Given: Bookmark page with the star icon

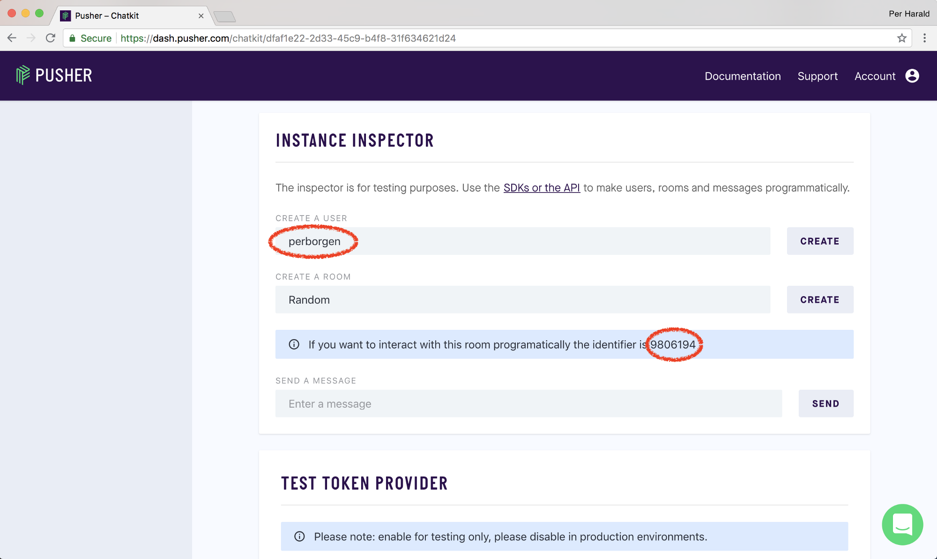Looking at the screenshot, I should coord(902,38).
